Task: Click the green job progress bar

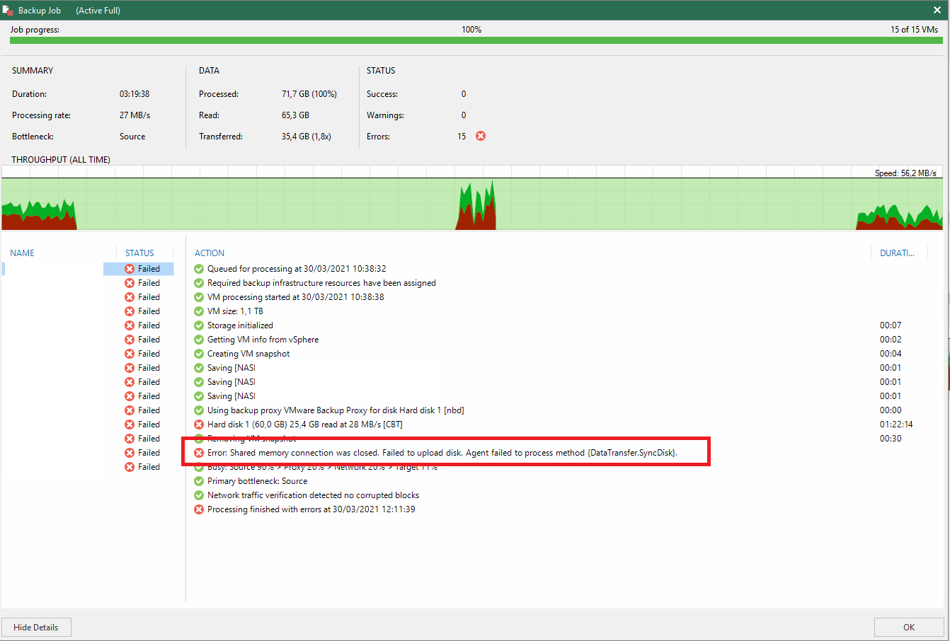Action: pos(476,40)
